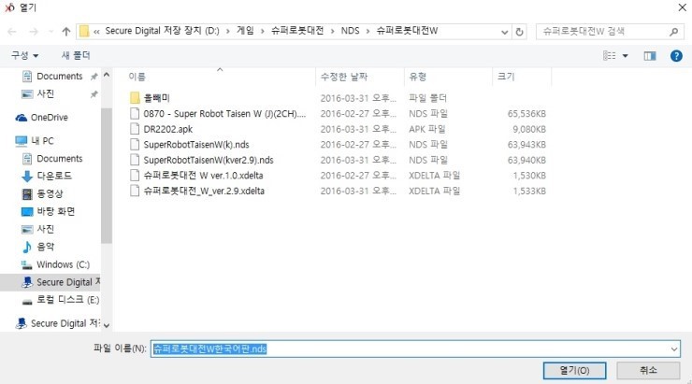This screenshot has height=384, width=692.
Task: Open the address bar history dropdown
Action: pos(504,32)
